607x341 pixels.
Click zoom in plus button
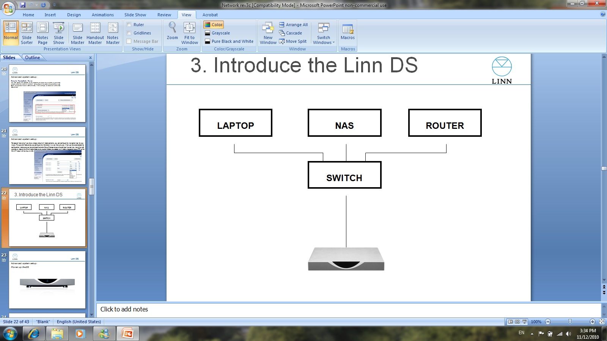click(593, 322)
